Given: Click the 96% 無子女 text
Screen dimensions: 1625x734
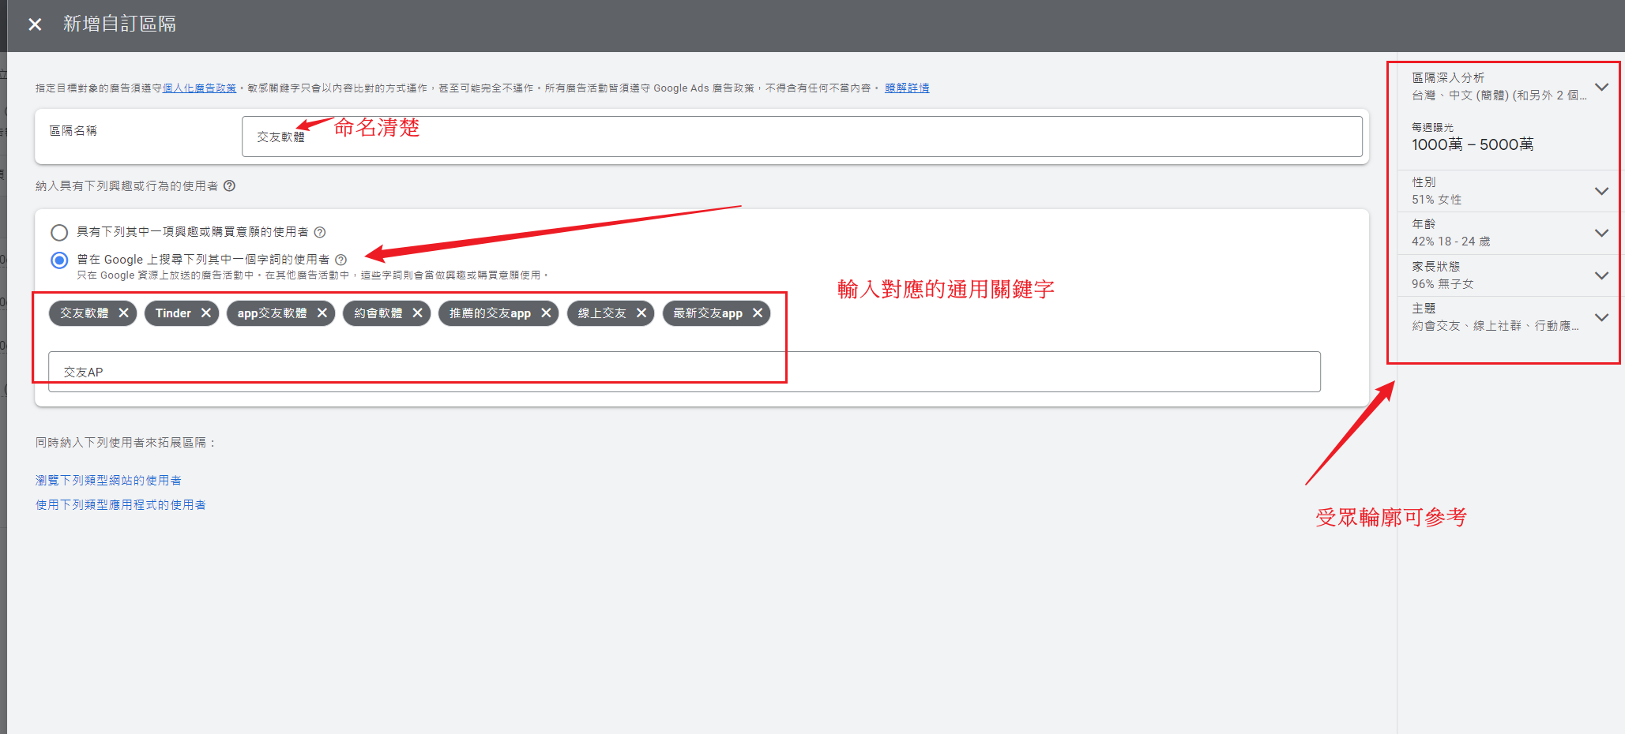Looking at the screenshot, I should [x=1443, y=284].
